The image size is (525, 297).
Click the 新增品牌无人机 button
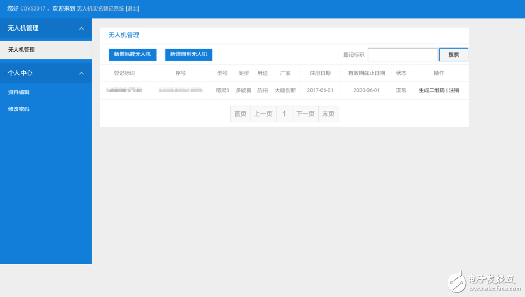point(132,54)
